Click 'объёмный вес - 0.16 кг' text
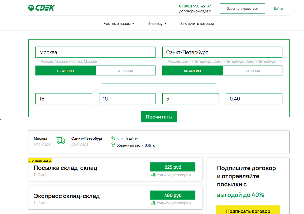 pyautogui.click(x=136, y=145)
